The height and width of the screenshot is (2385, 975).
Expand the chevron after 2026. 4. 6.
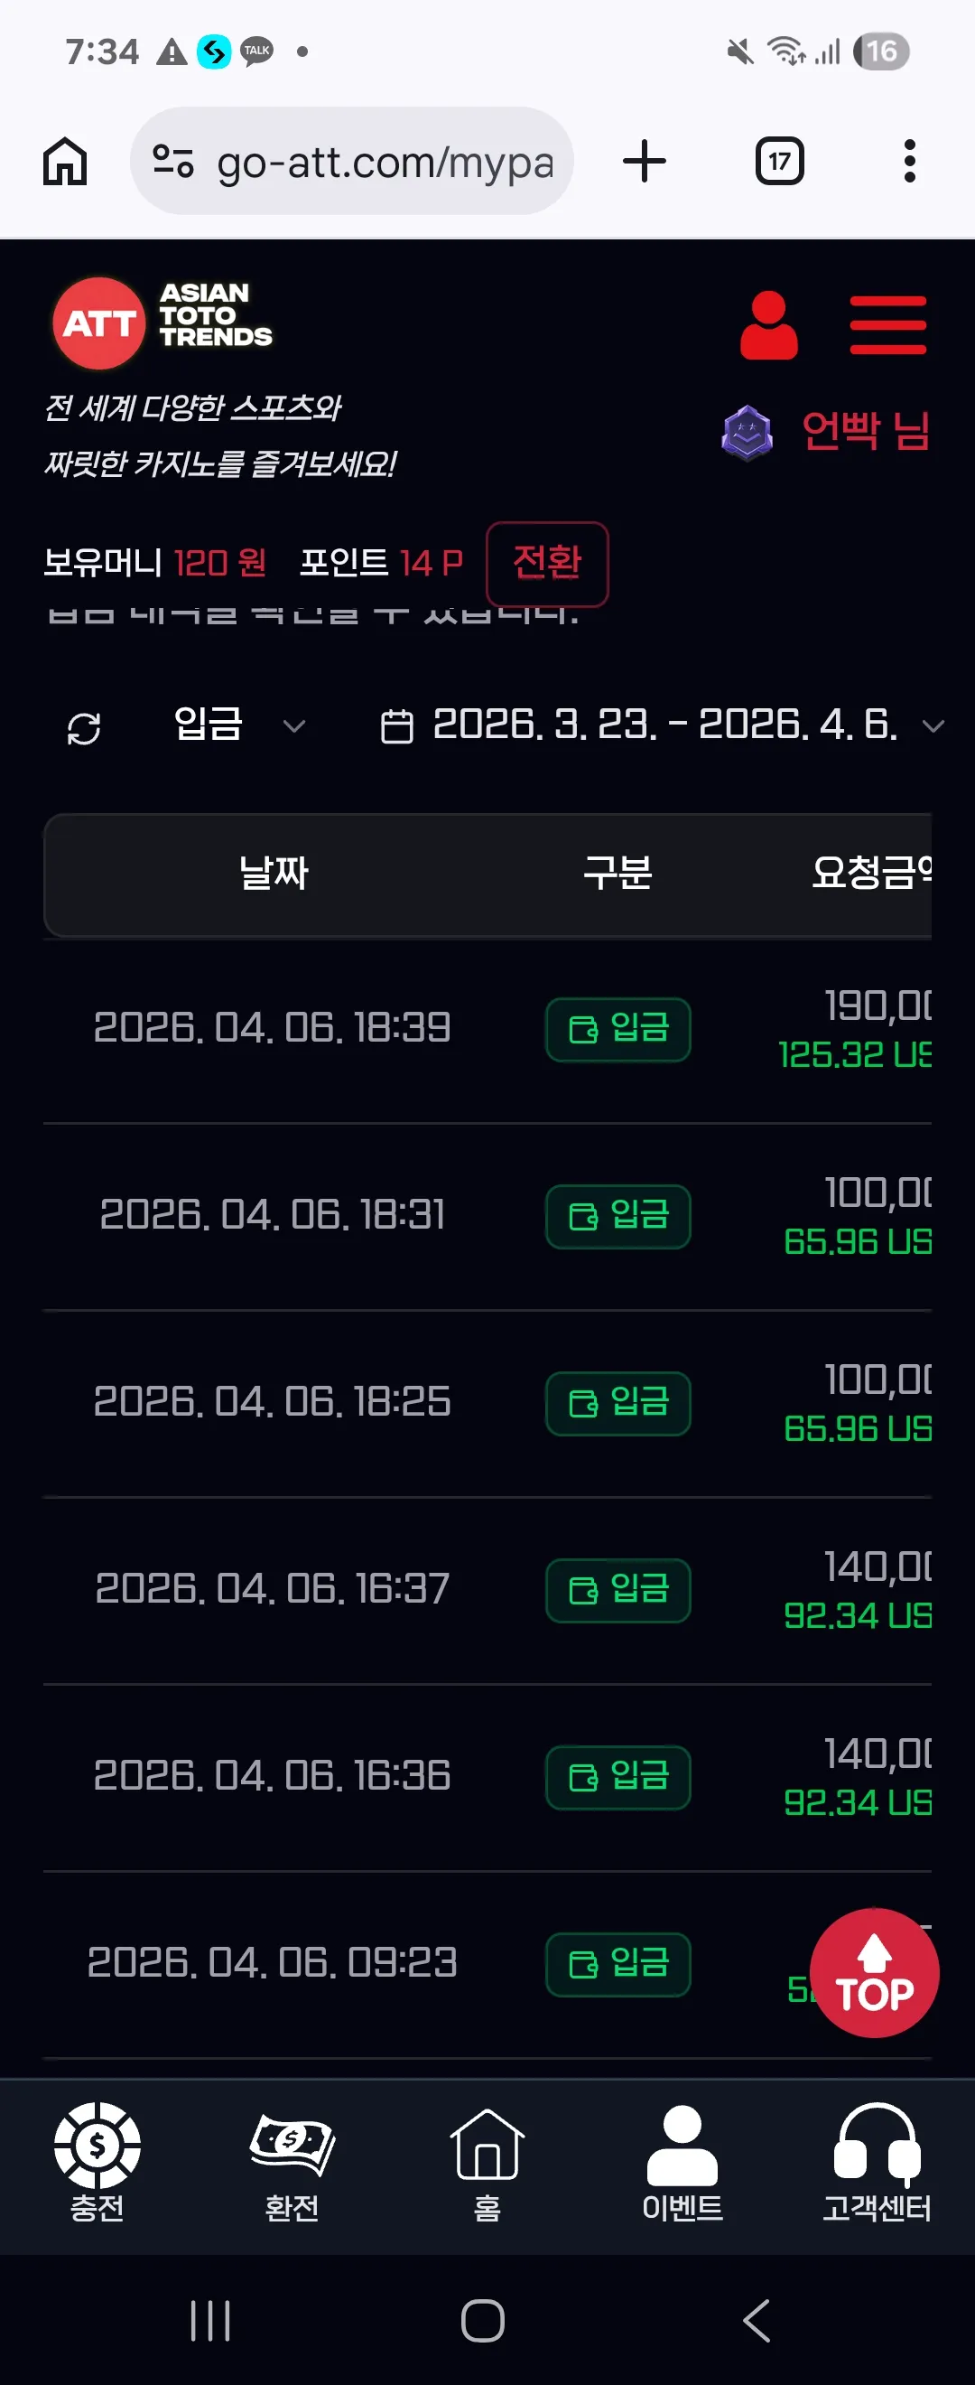coord(933,725)
